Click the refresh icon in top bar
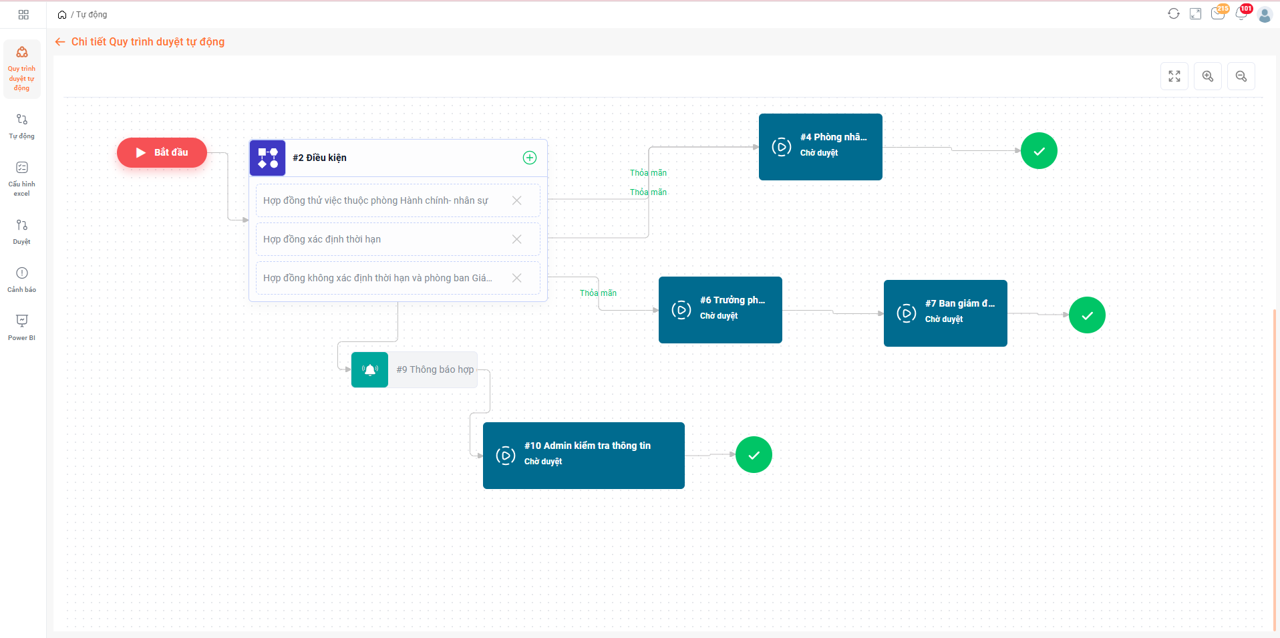The height and width of the screenshot is (638, 1280). pyautogui.click(x=1173, y=14)
